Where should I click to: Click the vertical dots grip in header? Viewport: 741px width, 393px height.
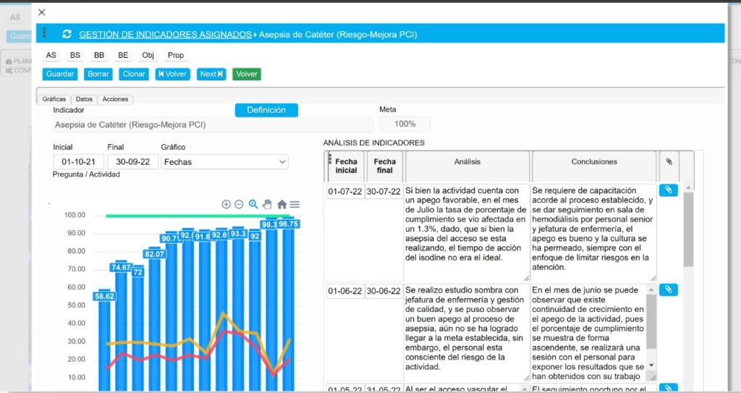[x=45, y=33]
